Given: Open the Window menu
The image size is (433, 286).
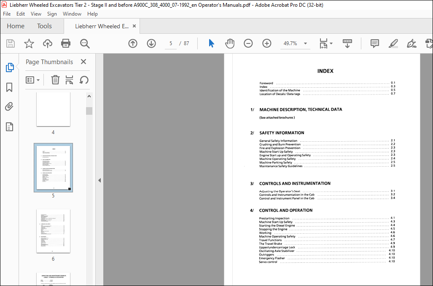Looking at the screenshot, I should 72,14.
